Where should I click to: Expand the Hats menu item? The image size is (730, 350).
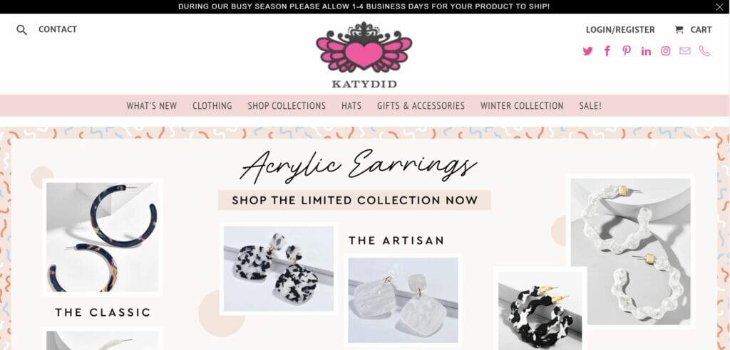coord(351,106)
